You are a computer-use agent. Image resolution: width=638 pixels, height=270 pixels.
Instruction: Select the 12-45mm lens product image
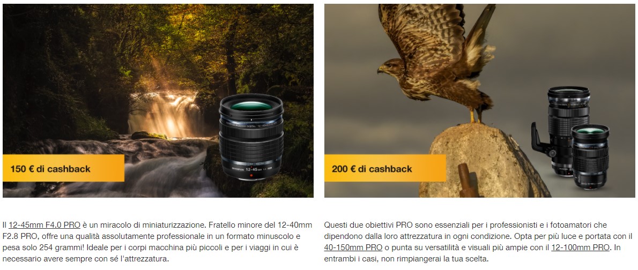click(x=251, y=137)
